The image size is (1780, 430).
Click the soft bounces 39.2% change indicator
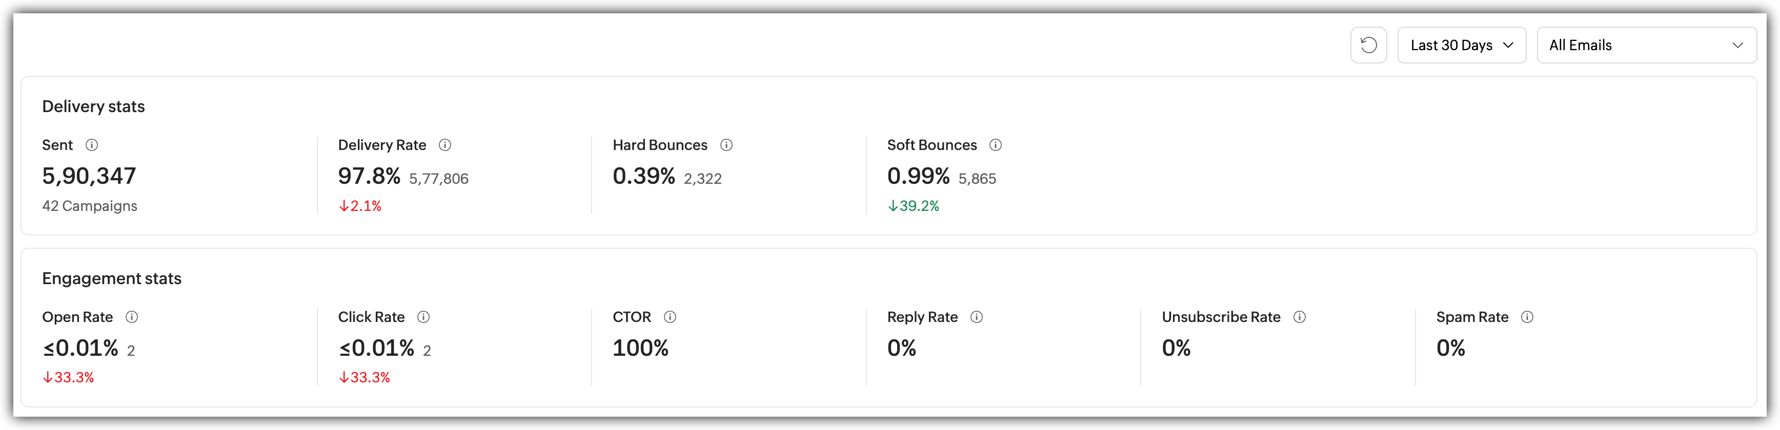pos(914,206)
